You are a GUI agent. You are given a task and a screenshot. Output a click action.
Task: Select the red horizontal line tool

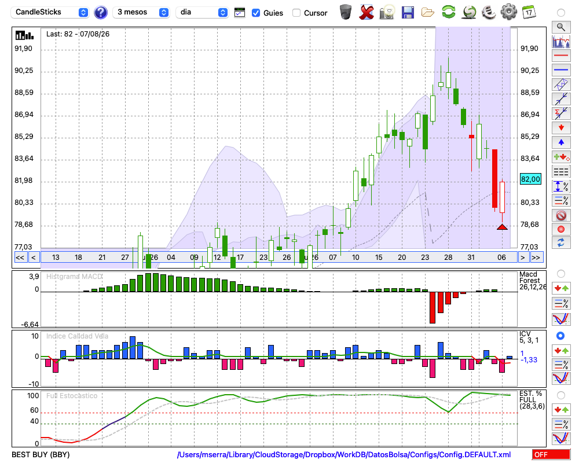pyautogui.click(x=561, y=56)
